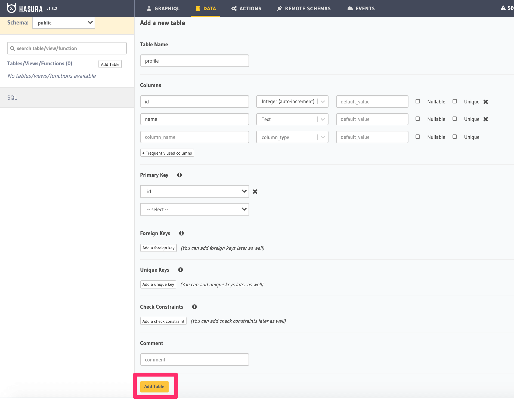View the Check Constraints info icon

coord(194,307)
